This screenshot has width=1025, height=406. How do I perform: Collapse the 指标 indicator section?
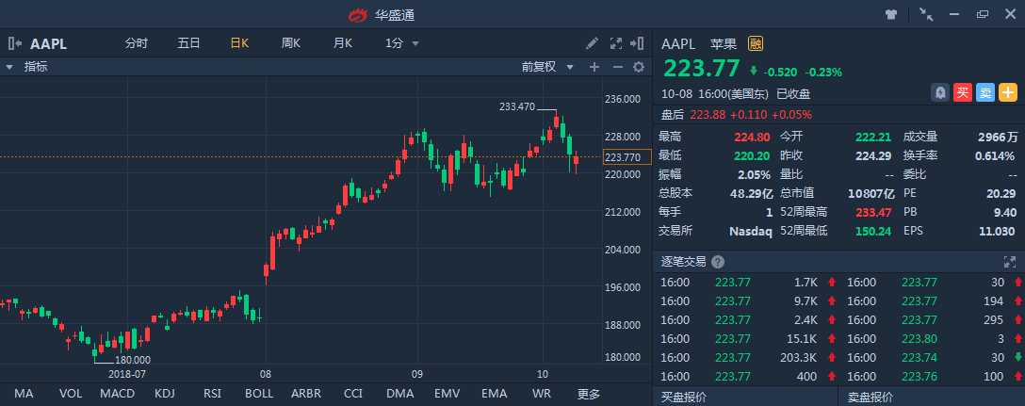coord(9,67)
